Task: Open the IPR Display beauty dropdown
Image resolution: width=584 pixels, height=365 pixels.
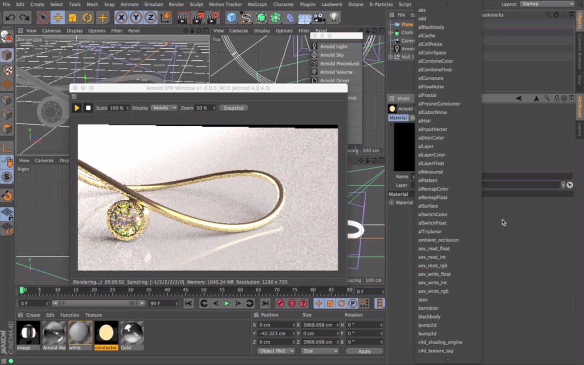Action: click(x=164, y=108)
